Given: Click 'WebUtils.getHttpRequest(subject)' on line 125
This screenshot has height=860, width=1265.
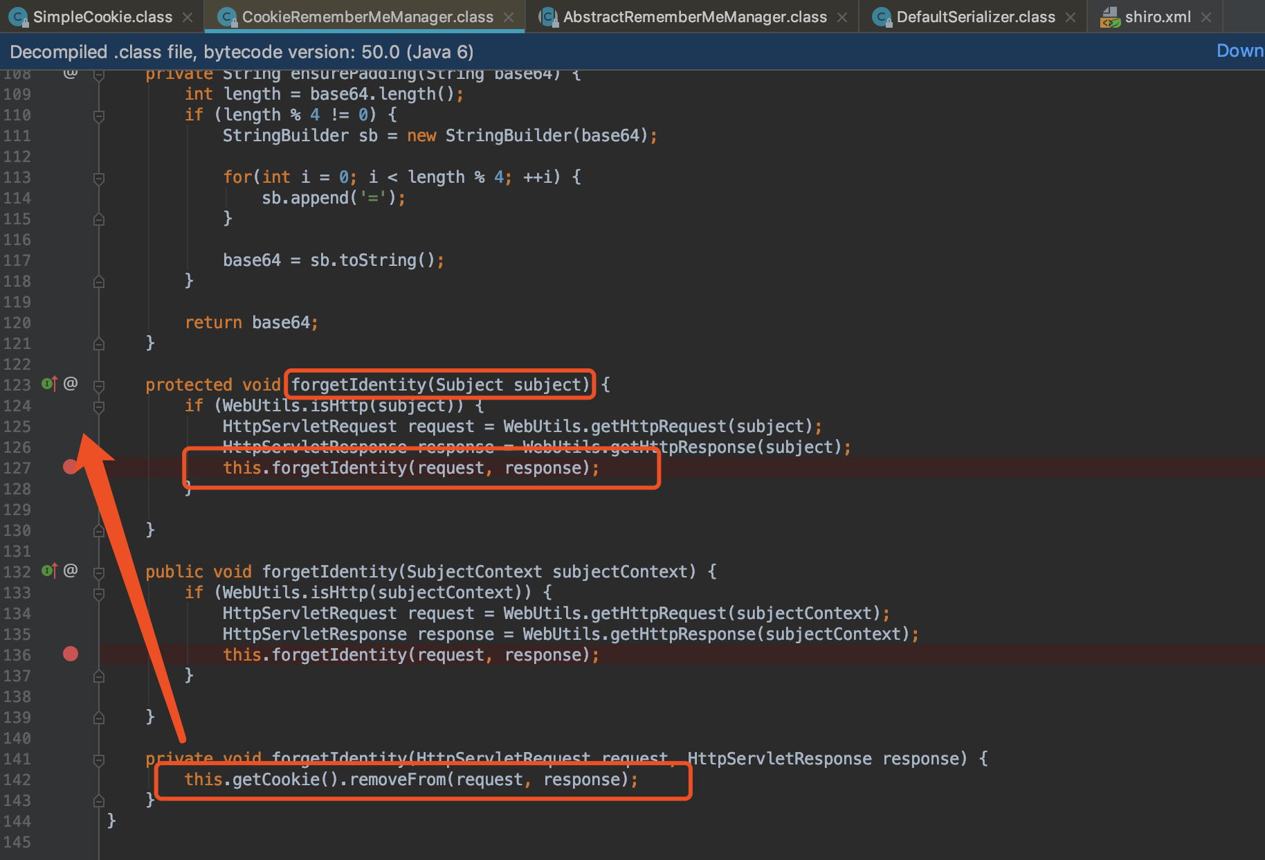Looking at the screenshot, I should pos(658,427).
